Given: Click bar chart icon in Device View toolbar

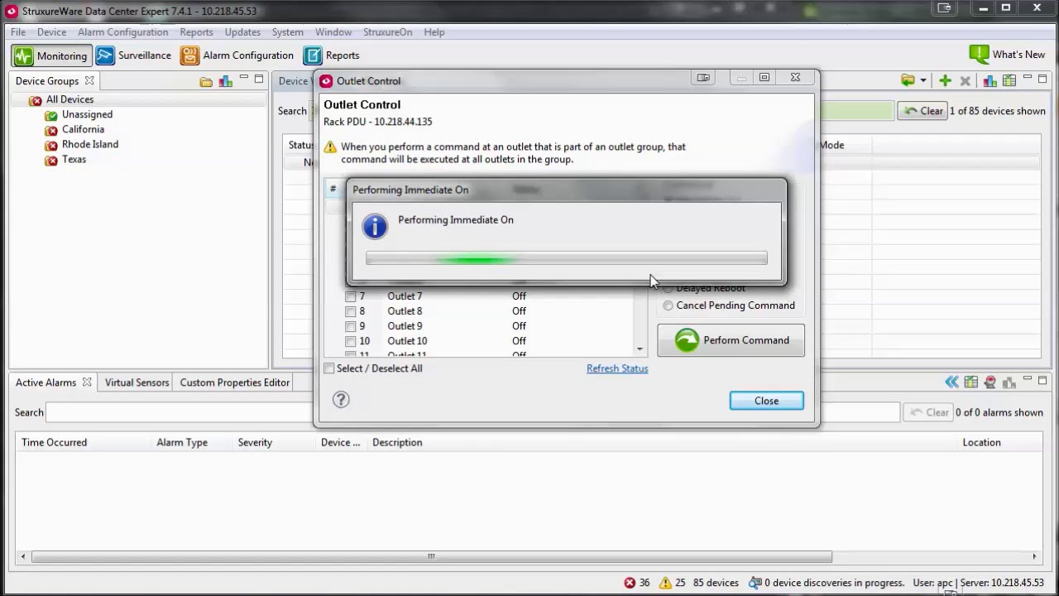Looking at the screenshot, I should [990, 80].
